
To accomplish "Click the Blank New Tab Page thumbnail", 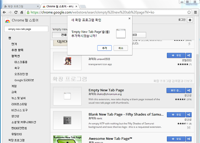I will tap(67, 120).
